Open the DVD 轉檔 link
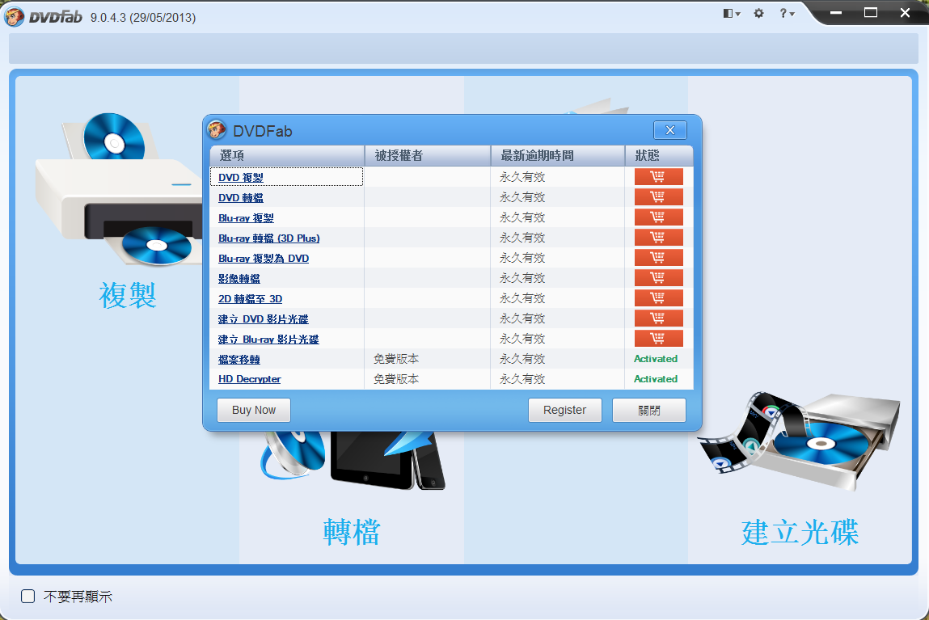The image size is (929, 620). tap(241, 198)
